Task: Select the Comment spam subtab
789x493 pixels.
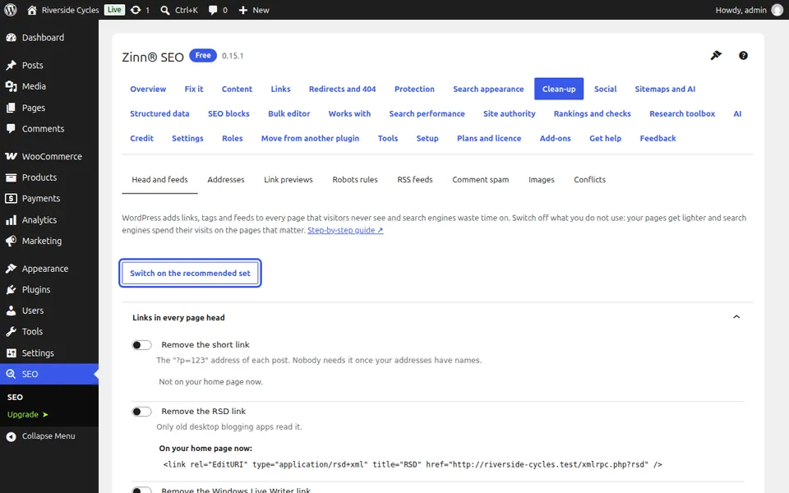Action: [480, 180]
